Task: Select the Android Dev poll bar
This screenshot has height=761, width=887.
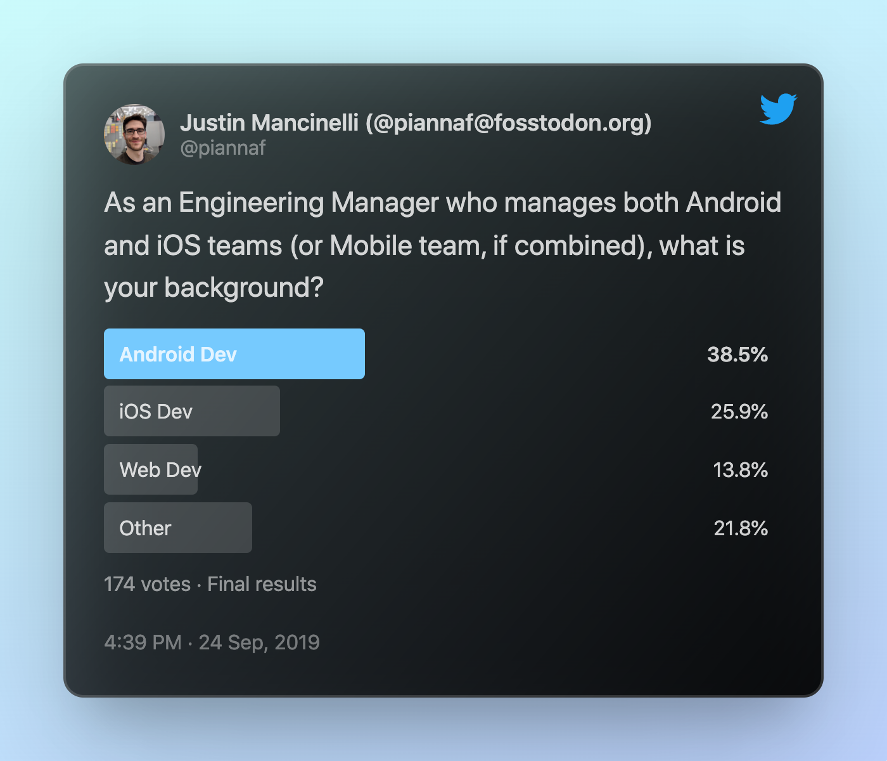Action: (234, 354)
